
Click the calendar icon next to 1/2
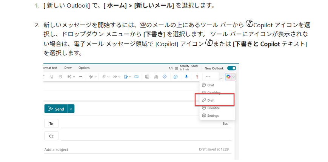pos(177,68)
